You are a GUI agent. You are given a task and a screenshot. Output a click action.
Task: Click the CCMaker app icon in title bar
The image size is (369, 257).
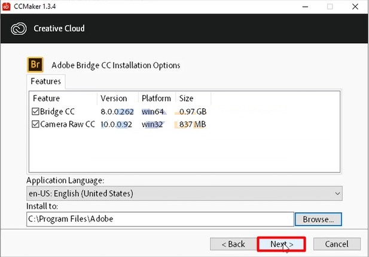tap(7, 7)
